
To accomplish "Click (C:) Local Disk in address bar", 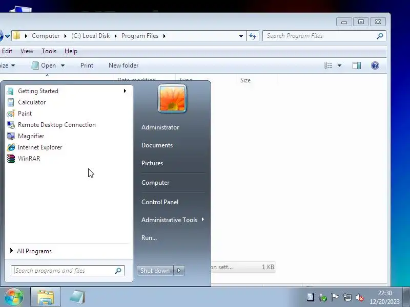I will tap(91, 36).
